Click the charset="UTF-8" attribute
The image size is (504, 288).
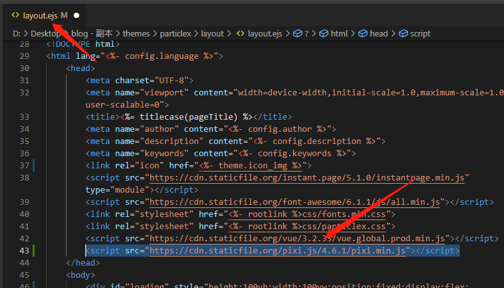click(x=152, y=81)
